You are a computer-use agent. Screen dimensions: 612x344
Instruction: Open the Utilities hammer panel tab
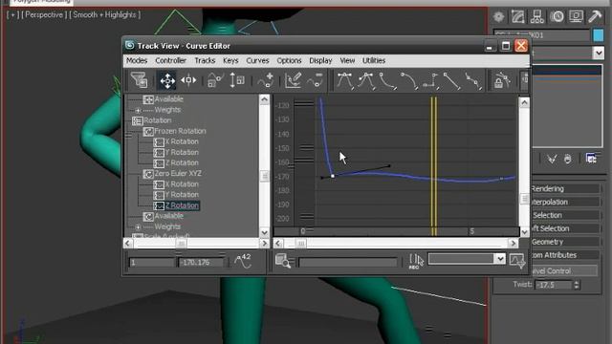tap(595, 17)
